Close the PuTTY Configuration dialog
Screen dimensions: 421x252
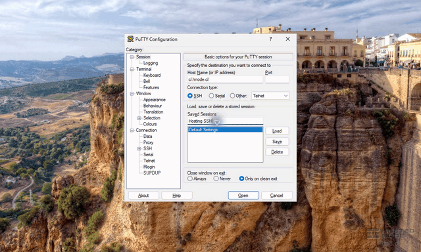(287, 39)
